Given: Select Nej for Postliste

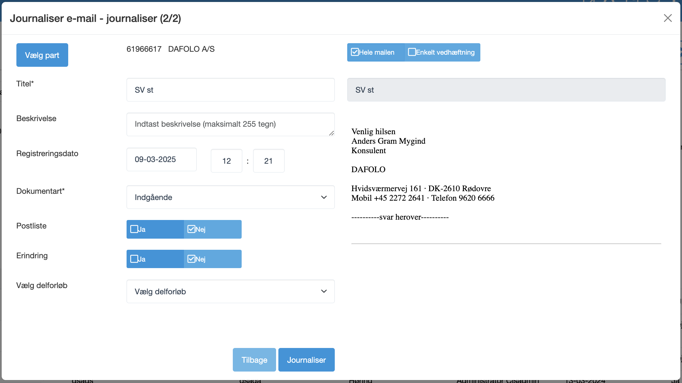Looking at the screenshot, I should pyautogui.click(x=191, y=229).
